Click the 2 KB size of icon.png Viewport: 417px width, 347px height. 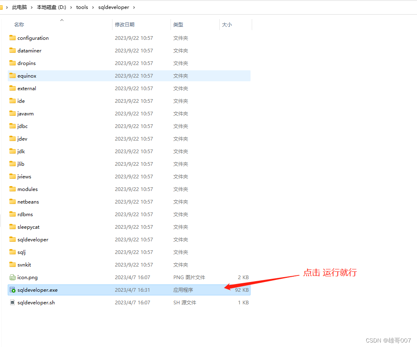tap(243, 277)
